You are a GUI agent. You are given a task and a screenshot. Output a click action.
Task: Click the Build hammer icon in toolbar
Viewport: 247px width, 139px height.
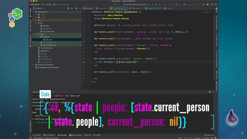pos(116,5)
